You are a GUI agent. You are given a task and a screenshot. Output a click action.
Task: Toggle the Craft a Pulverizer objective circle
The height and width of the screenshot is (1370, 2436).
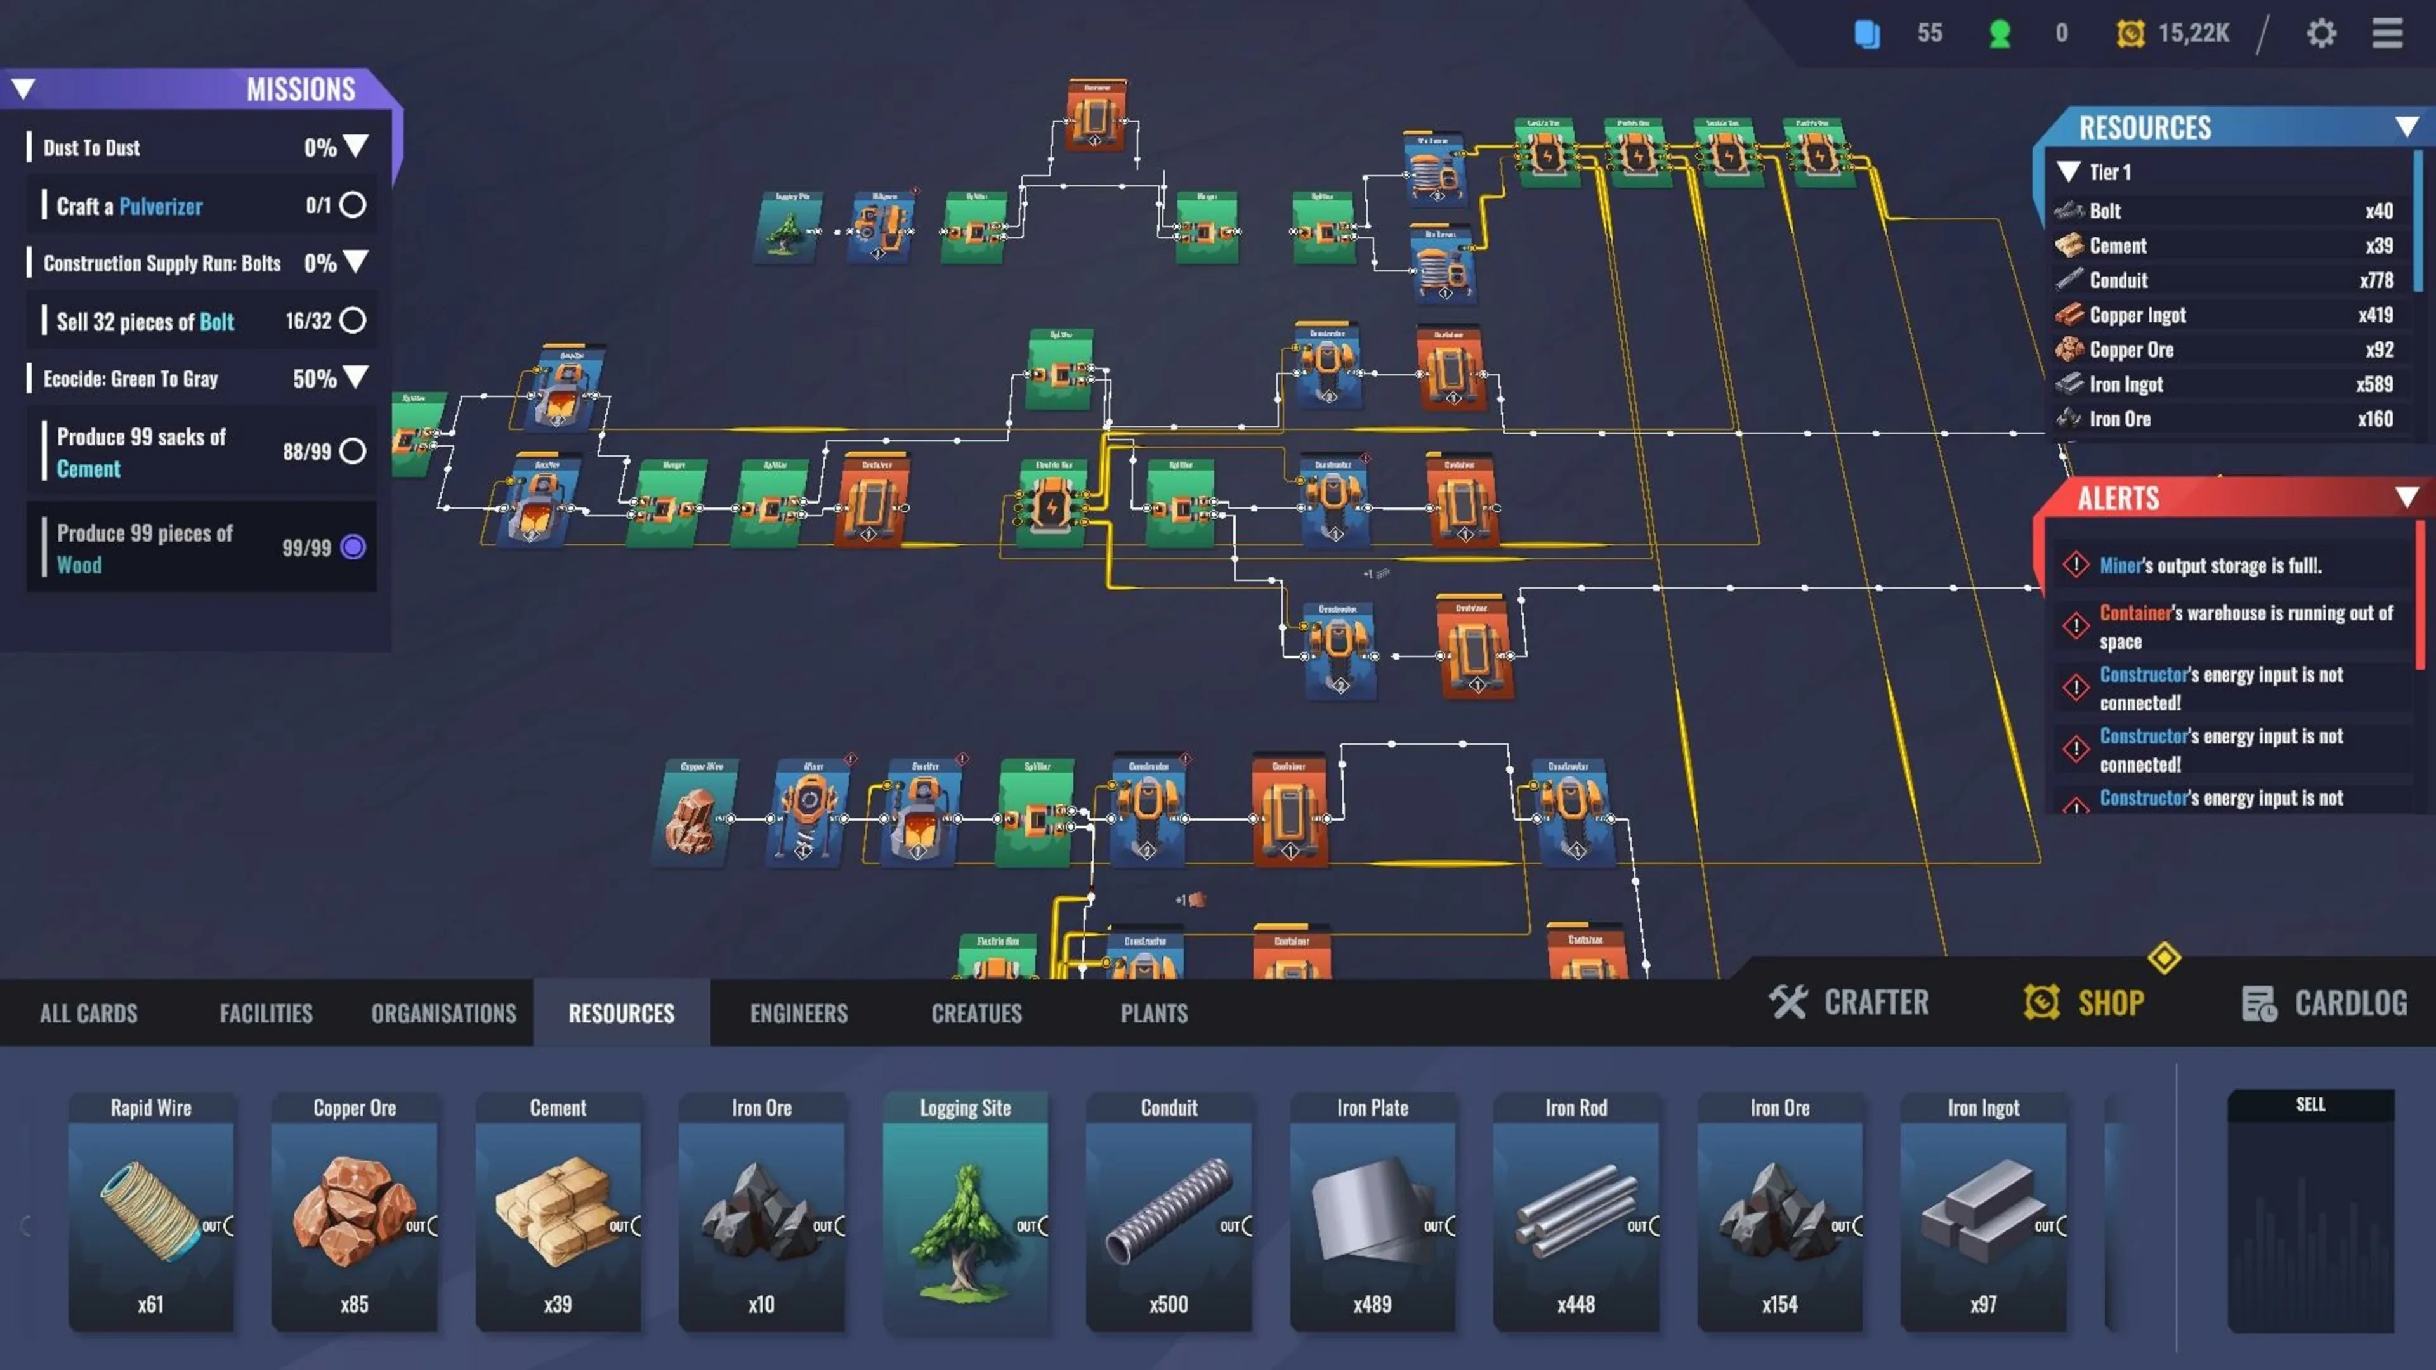[x=353, y=205]
